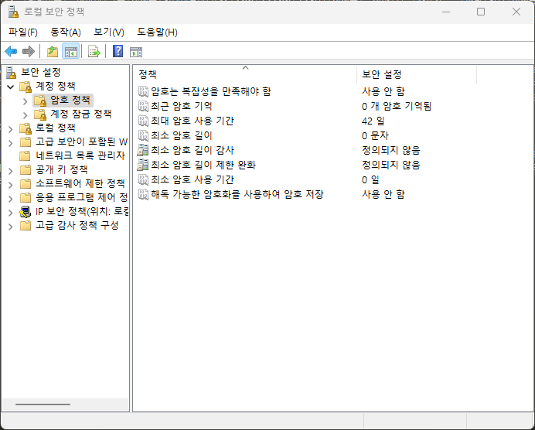Maximize the 로컬 보안 정책 window
Image resolution: width=535 pixels, height=430 pixels.
[481, 12]
